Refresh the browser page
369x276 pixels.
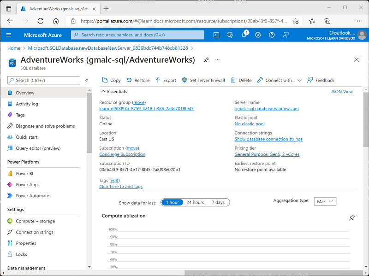coord(41,21)
